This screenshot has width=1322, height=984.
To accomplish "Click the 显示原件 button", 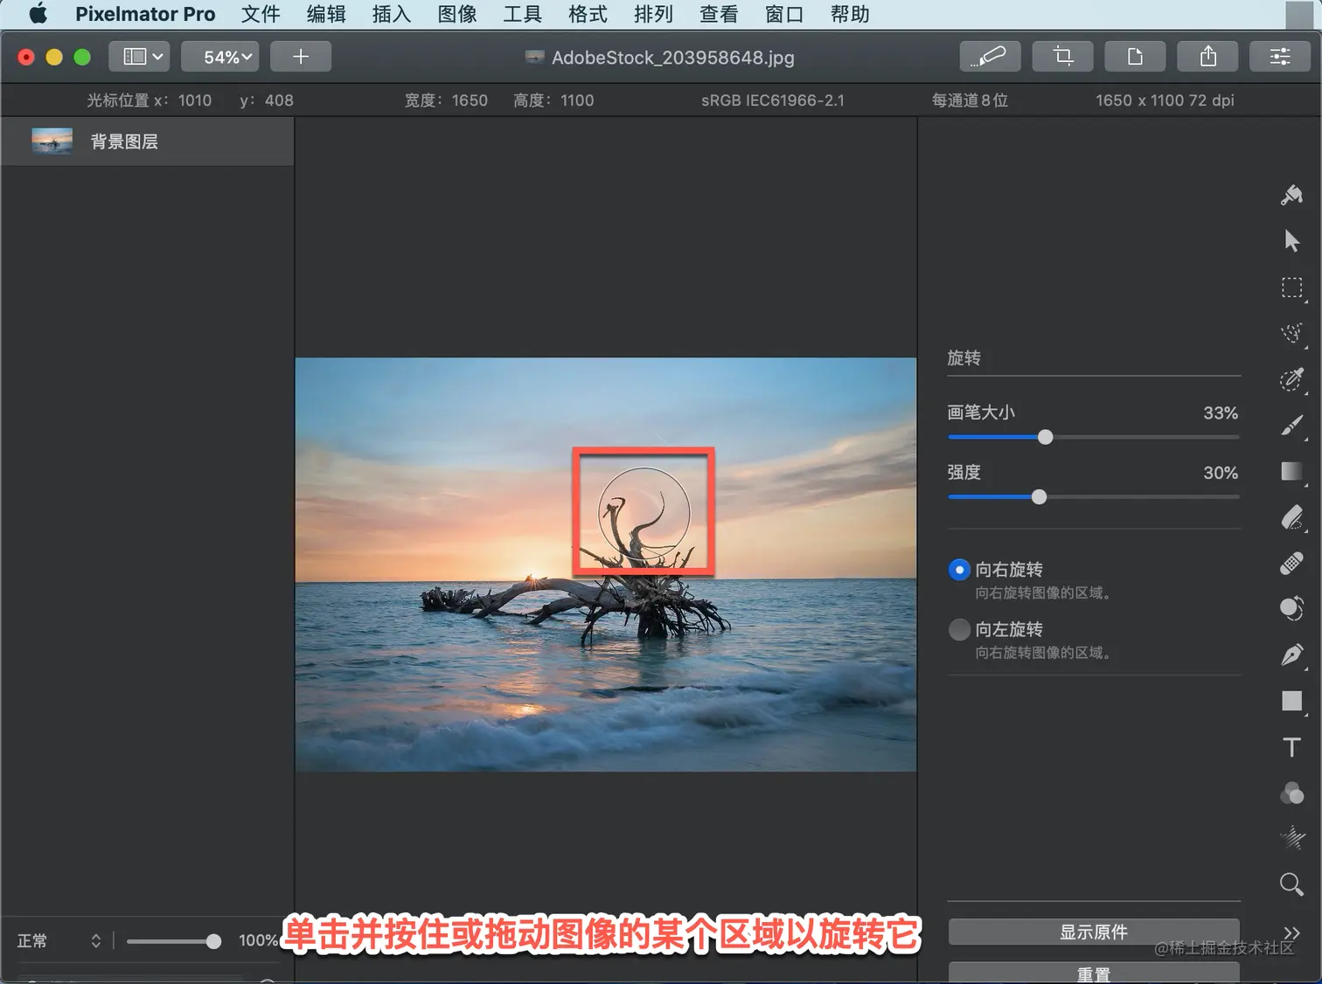I will [x=1094, y=932].
